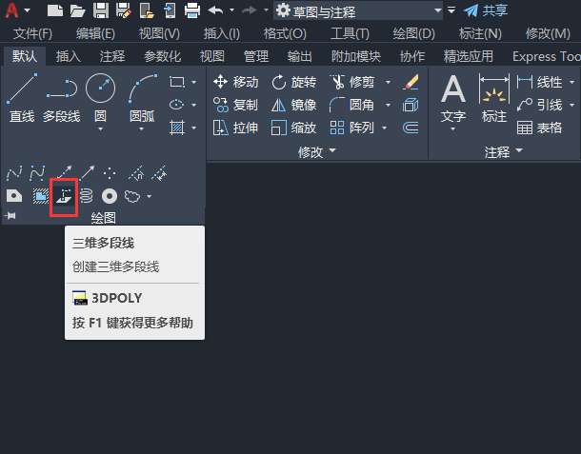Open the 文件(F) menu
This screenshot has width=581, height=454.
point(32,33)
